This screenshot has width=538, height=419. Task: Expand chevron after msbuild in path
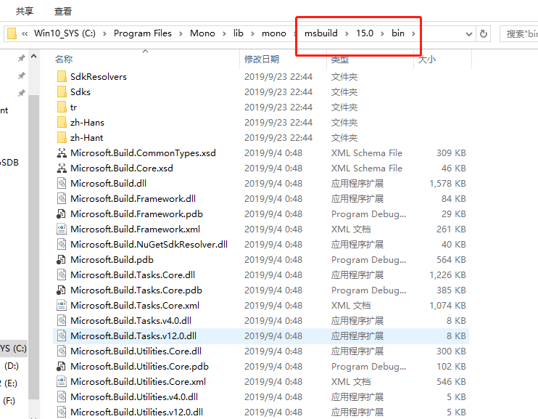tap(347, 33)
